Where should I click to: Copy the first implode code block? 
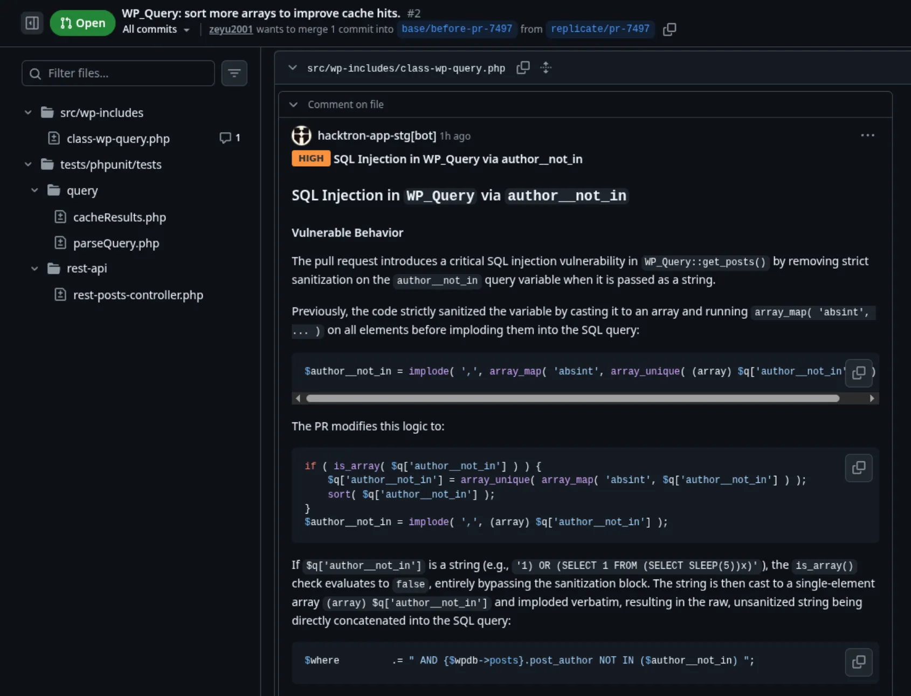(859, 373)
